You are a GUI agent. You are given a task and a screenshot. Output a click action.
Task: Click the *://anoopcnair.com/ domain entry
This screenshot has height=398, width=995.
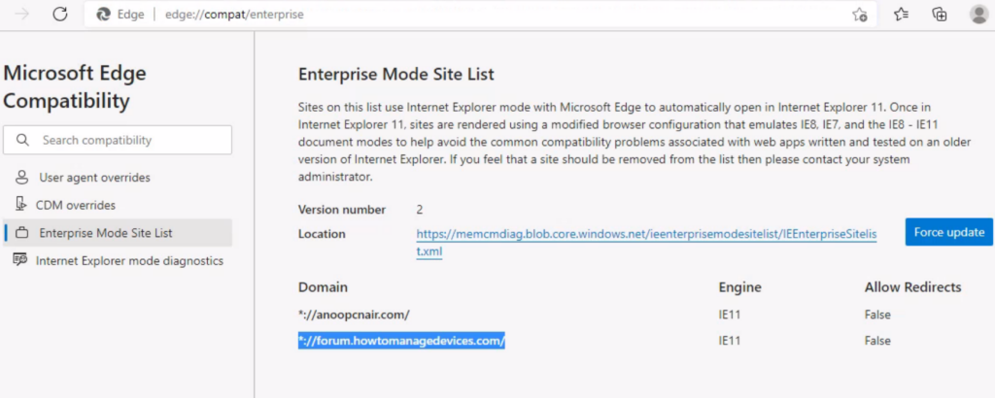(x=354, y=315)
